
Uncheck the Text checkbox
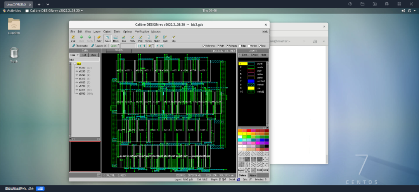click(x=260, y=46)
